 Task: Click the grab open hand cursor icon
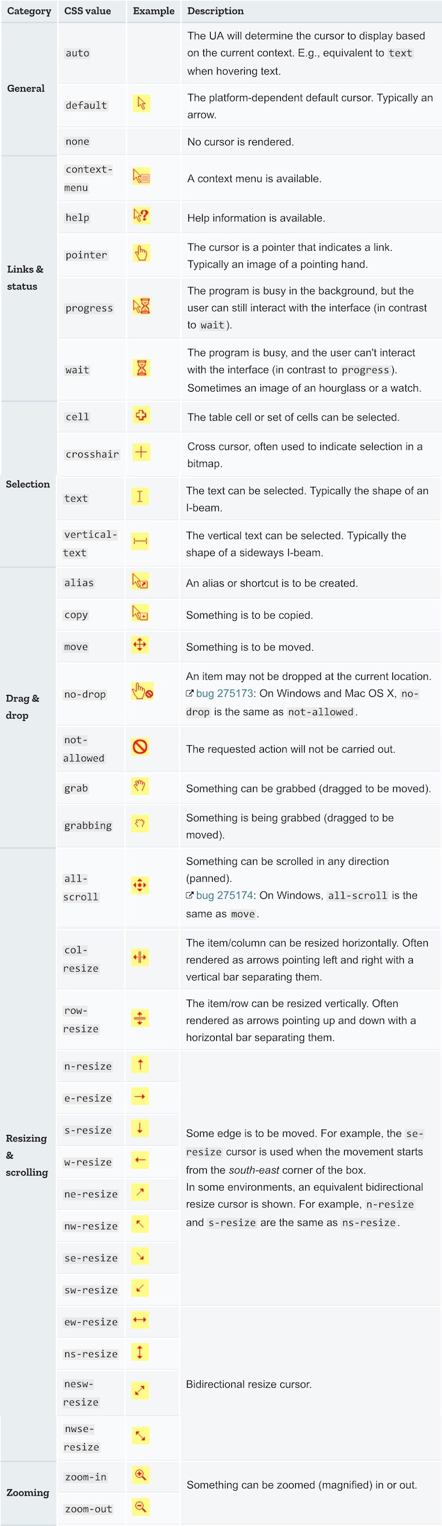pyautogui.click(x=140, y=786)
